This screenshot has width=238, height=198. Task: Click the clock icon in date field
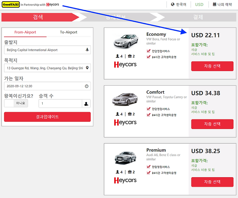click(x=87, y=86)
